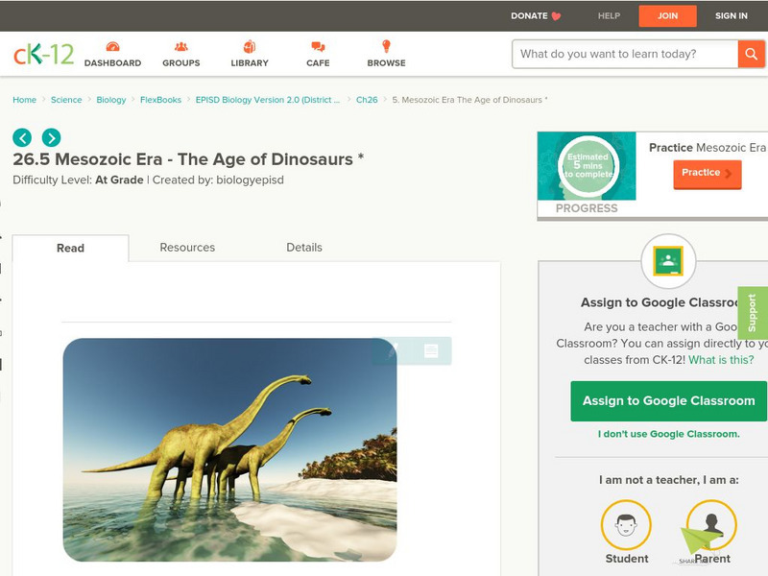Click "I don't use Google Classroom" link
768x576 pixels.
tap(668, 434)
